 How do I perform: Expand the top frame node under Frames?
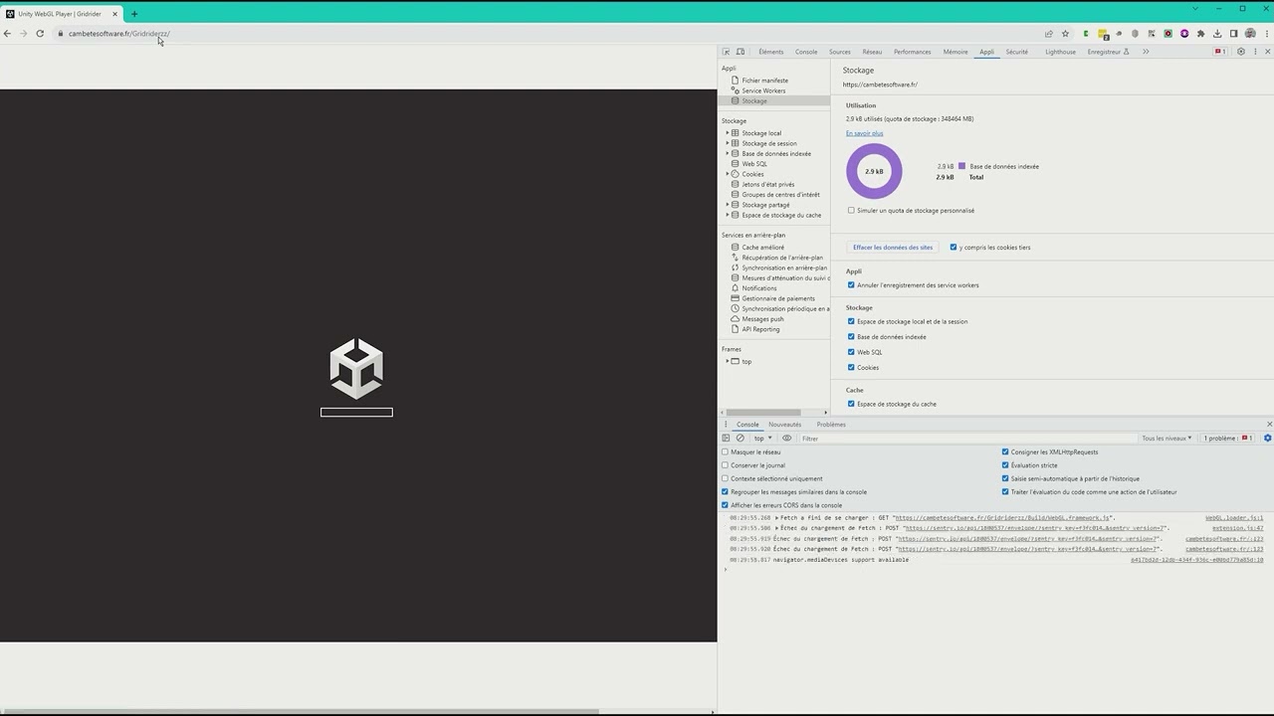coord(728,361)
